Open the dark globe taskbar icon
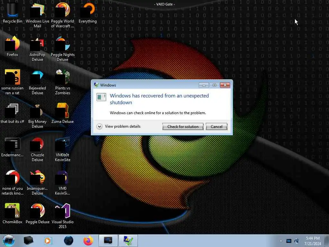Viewport: 329px width, 247px height. 68,241
